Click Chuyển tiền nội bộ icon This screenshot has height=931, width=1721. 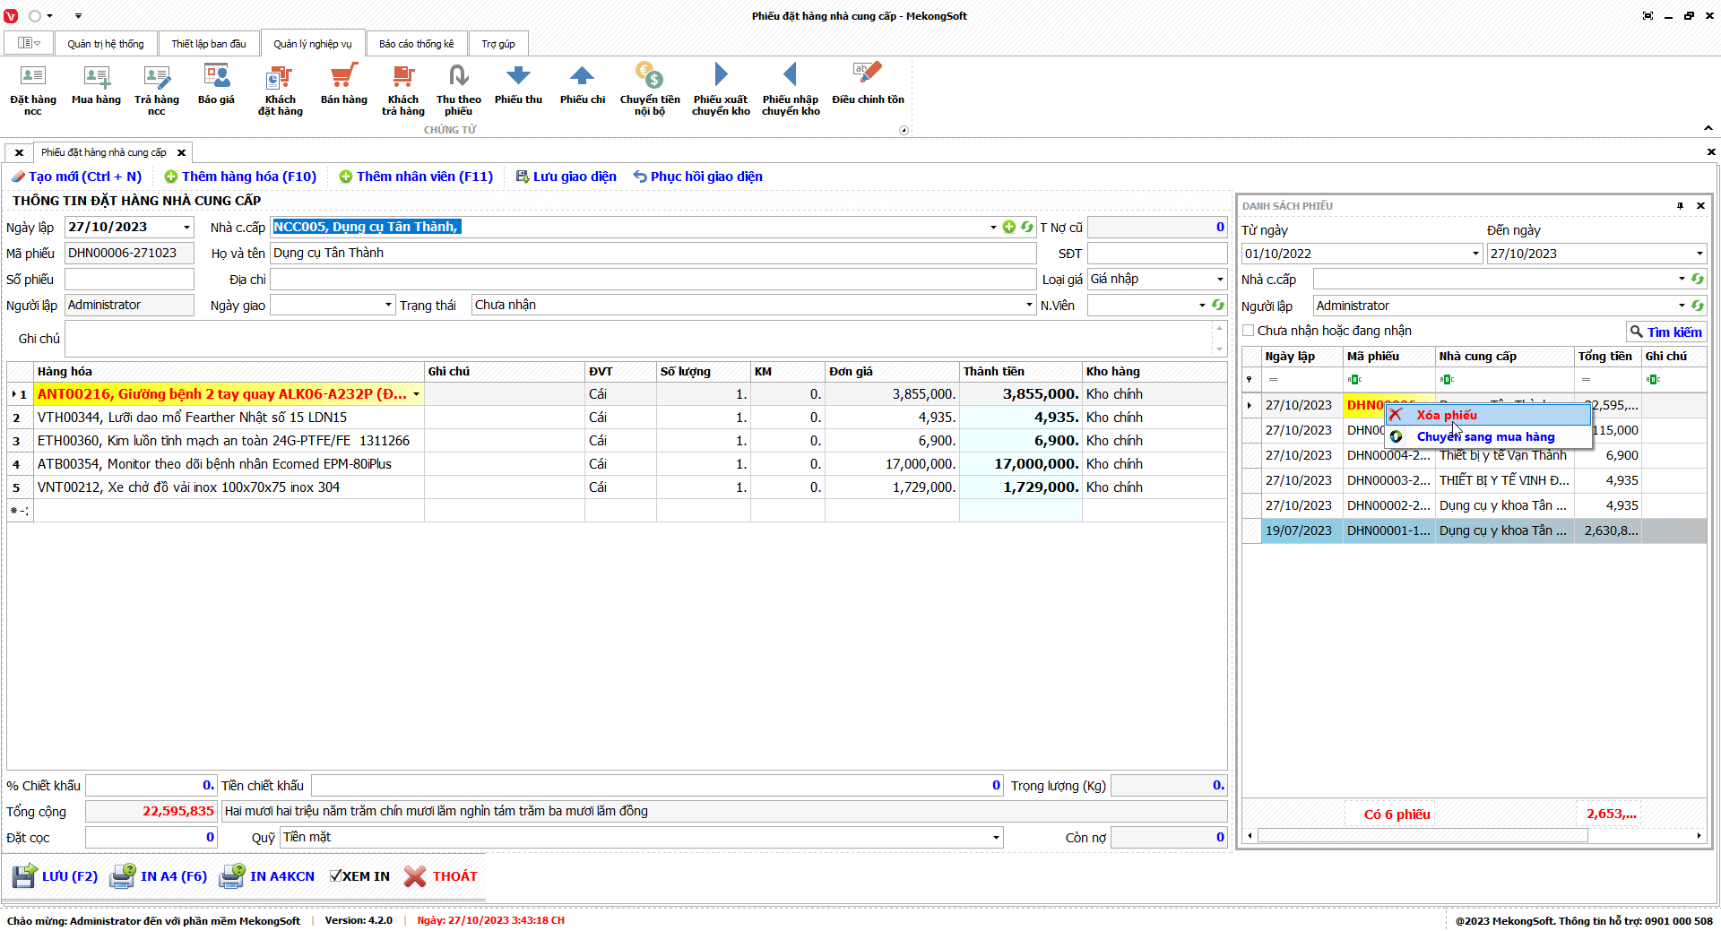click(x=649, y=89)
